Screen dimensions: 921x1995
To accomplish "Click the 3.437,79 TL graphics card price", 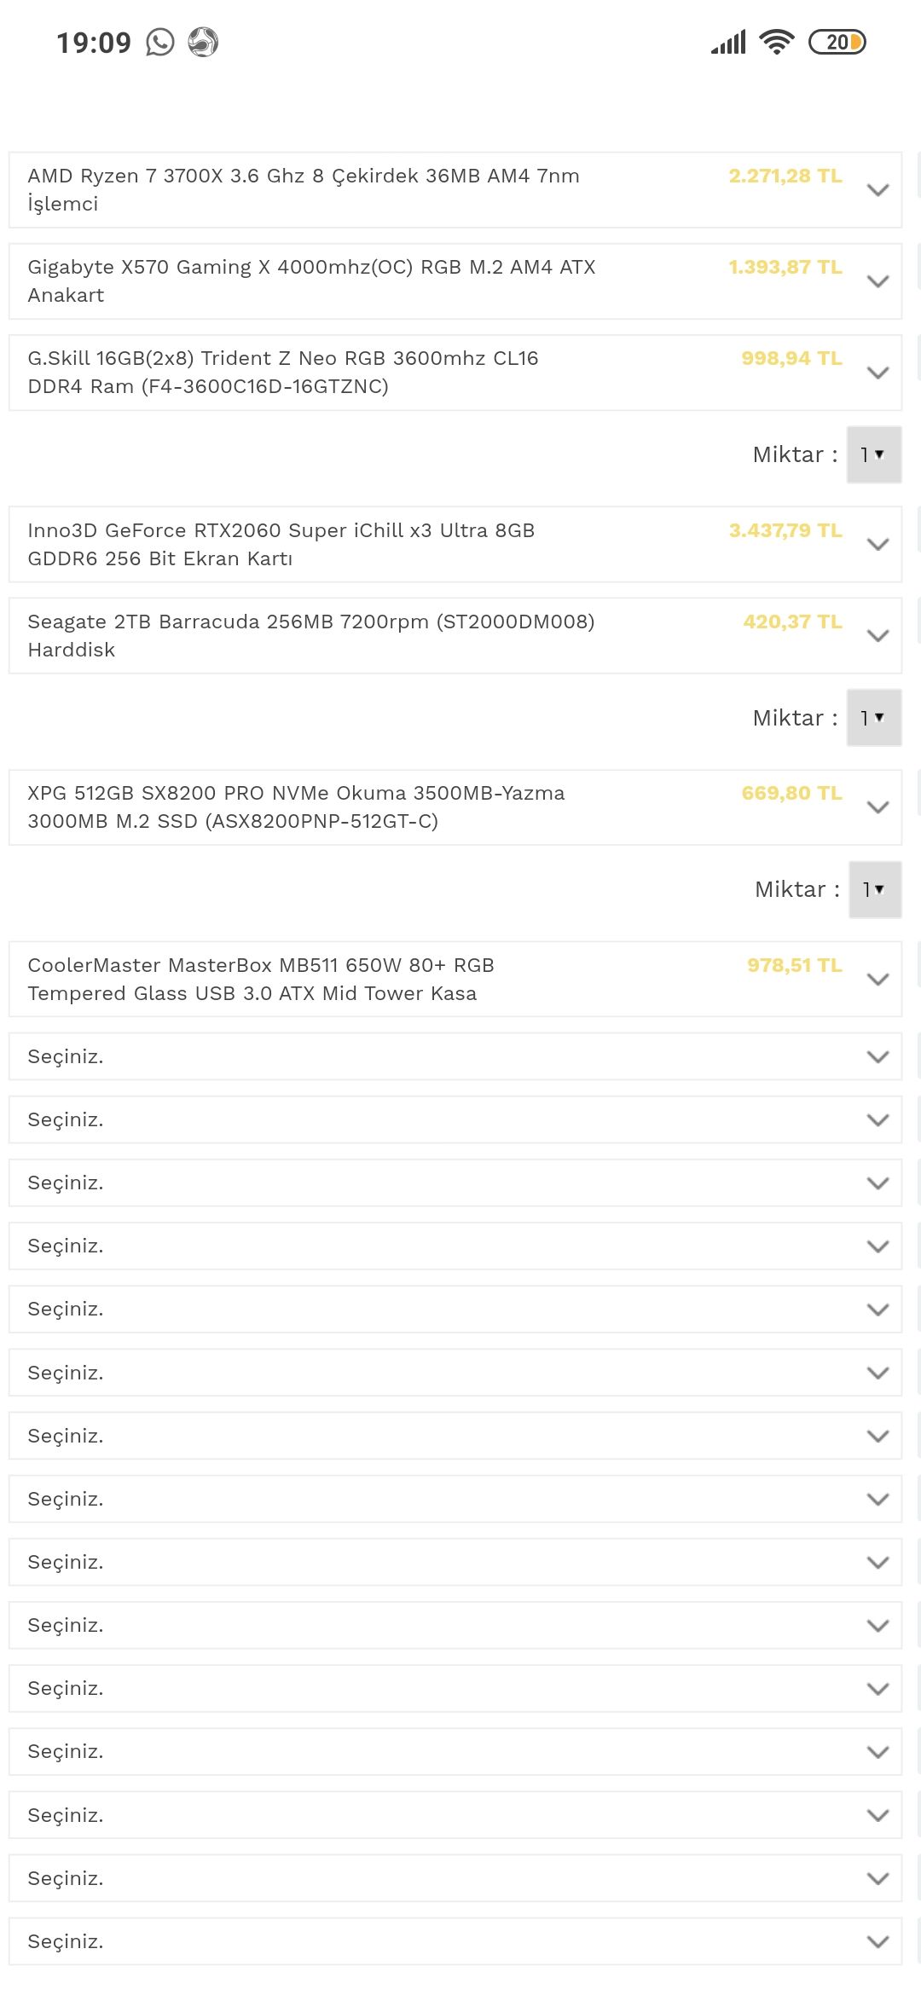I will pyautogui.click(x=785, y=530).
